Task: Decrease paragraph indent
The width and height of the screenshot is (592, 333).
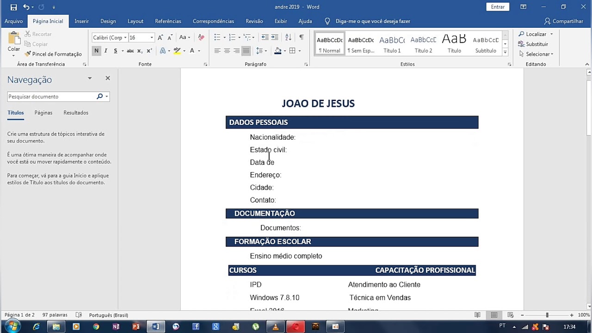Action: pyautogui.click(x=265, y=37)
